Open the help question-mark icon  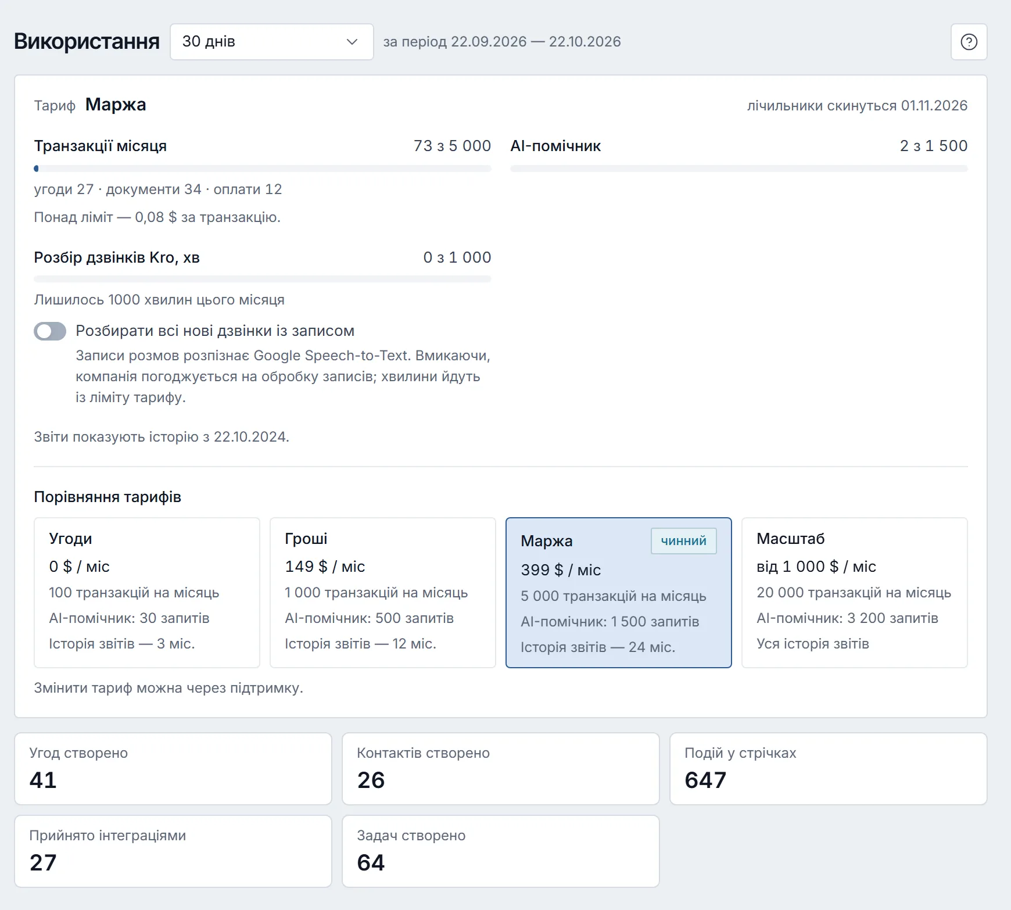point(969,42)
